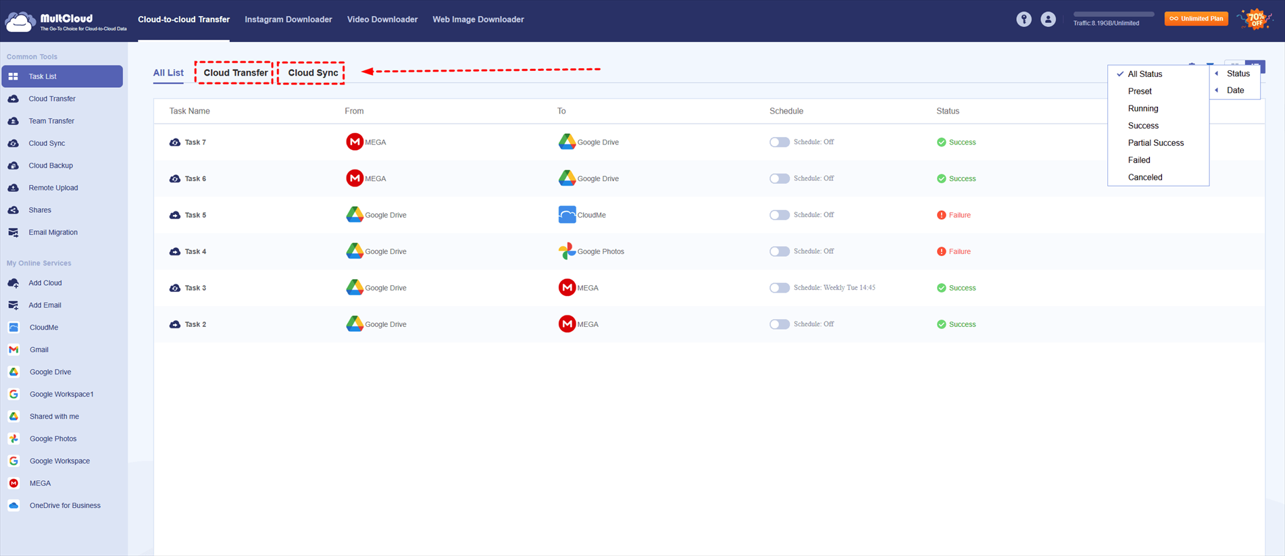Choose Partial Success in status filter list
The height and width of the screenshot is (556, 1285).
pyautogui.click(x=1155, y=143)
